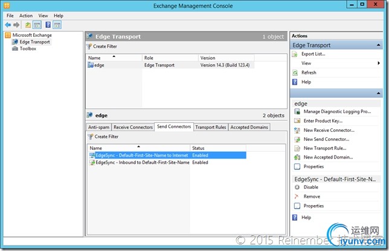Open edge server Properties icon

297,166
